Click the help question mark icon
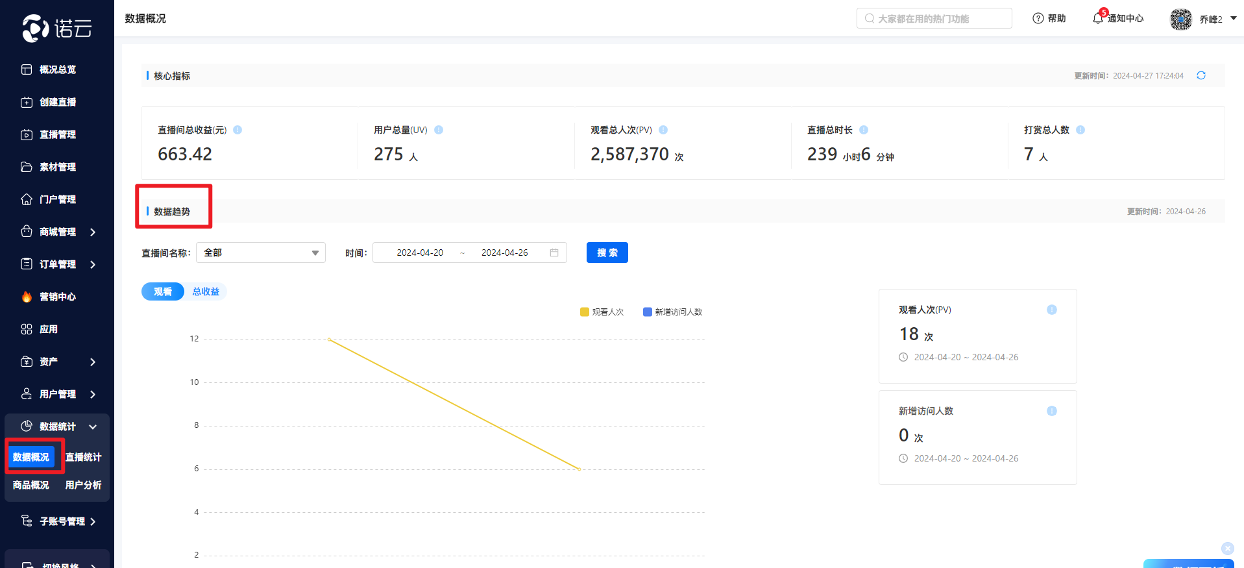1244x568 pixels. coord(1038,18)
